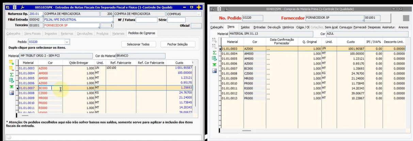Click Custo 39.00677 cell in Compras grid

coord(351,93)
